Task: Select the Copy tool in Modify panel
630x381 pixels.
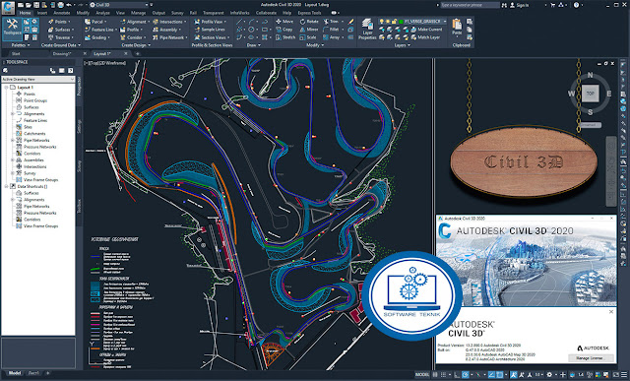Action: pos(284,30)
